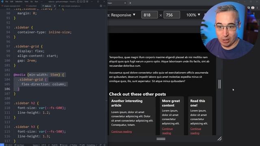Open Continue reading under Read this one!

[196, 131]
